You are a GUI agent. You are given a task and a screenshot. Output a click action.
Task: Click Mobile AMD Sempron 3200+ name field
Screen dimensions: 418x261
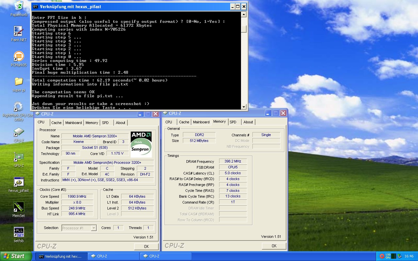(95, 136)
